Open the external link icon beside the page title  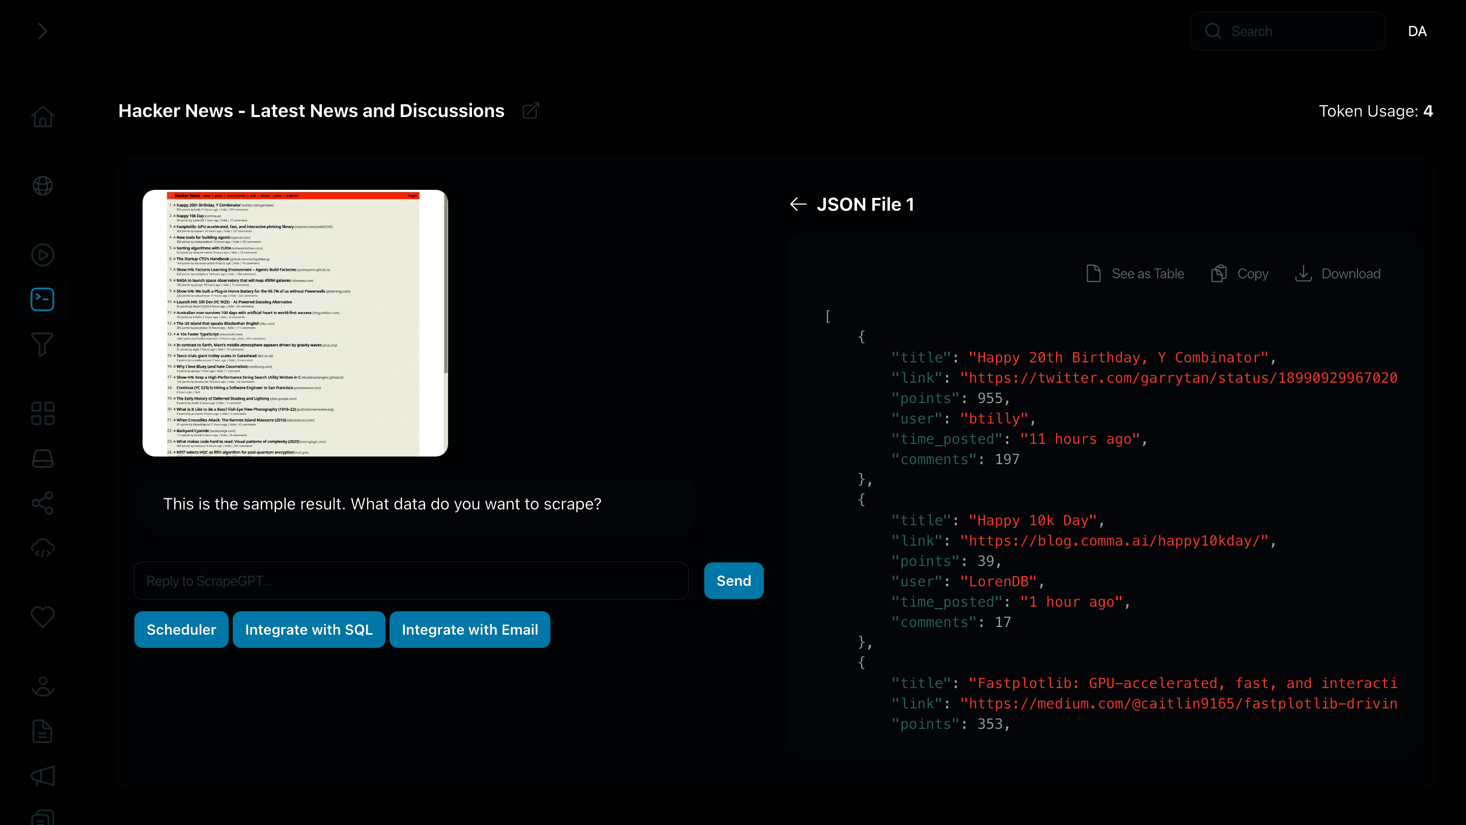click(x=531, y=110)
